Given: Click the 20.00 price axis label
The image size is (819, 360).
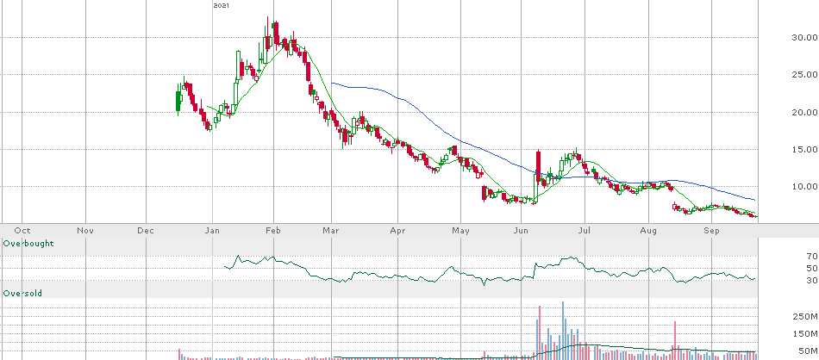Looking at the screenshot, I should coord(803,112).
